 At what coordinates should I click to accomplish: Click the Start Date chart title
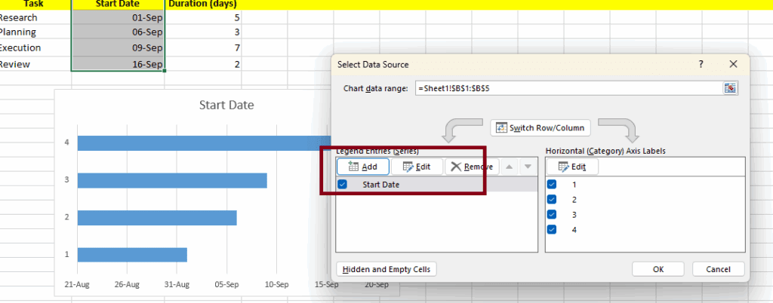tap(226, 105)
